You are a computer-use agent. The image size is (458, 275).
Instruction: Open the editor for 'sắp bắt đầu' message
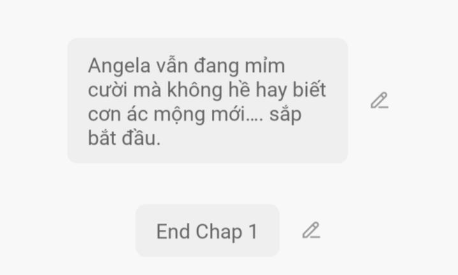click(380, 101)
